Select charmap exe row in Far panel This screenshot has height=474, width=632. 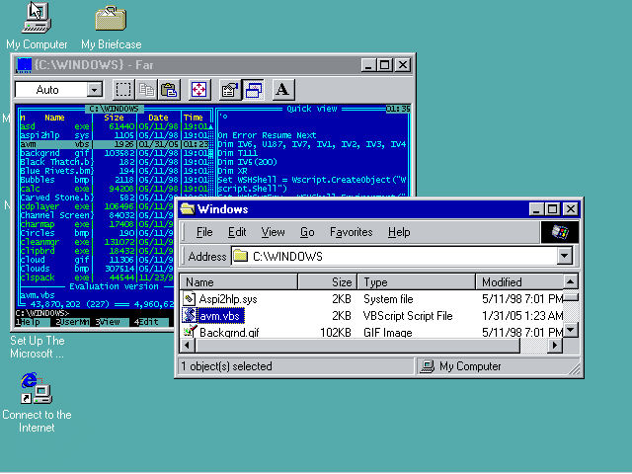pyautogui.click(x=97, y=224)
